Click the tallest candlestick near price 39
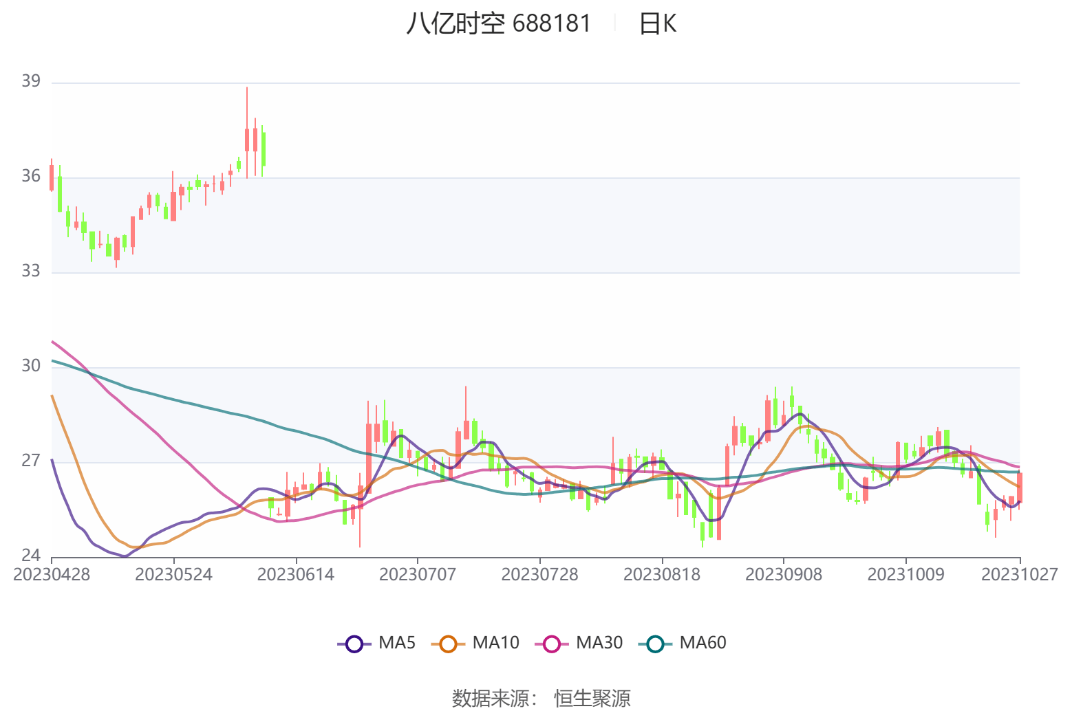This screenshot has width=1083, height=711. 247,133
